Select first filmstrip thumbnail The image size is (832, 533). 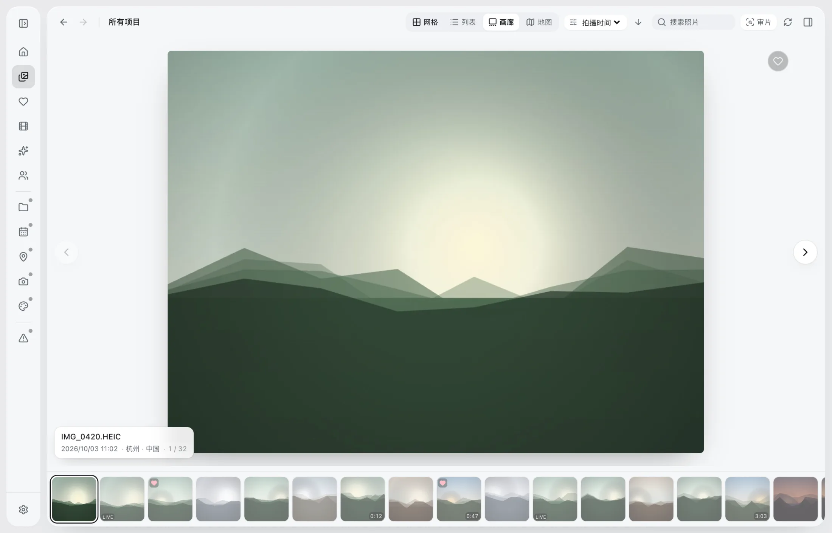[74, 499]
